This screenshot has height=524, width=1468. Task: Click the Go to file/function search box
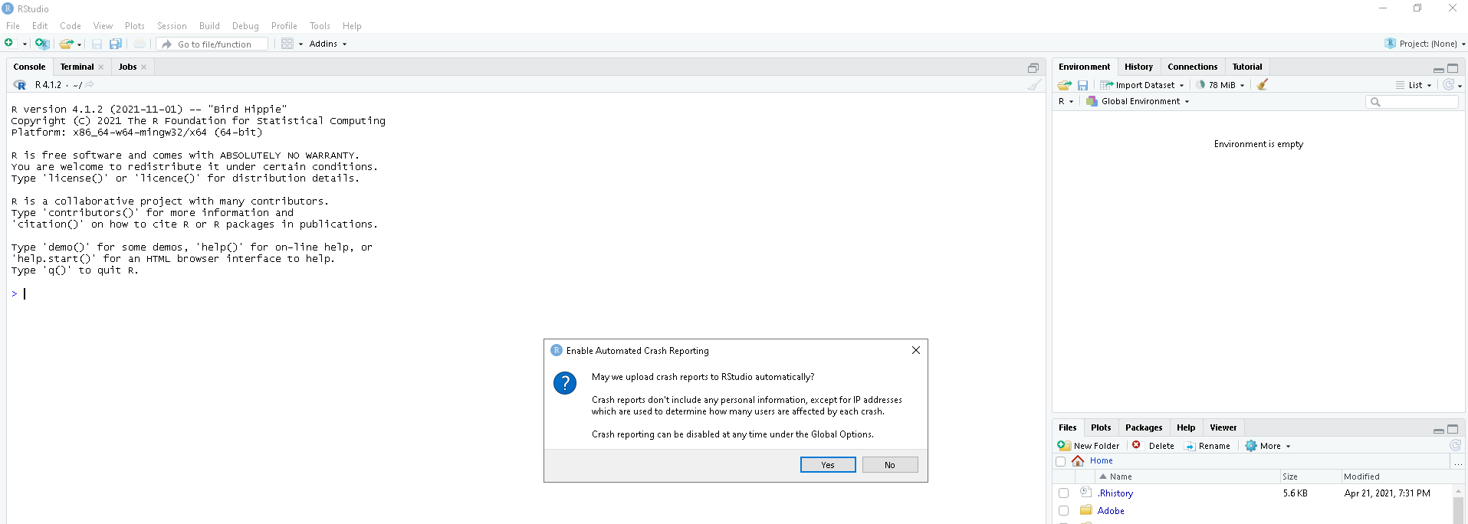pyautogui.click(x=212, y=44)
